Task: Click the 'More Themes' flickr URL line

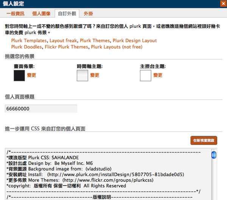Action: tap(80, 180)
